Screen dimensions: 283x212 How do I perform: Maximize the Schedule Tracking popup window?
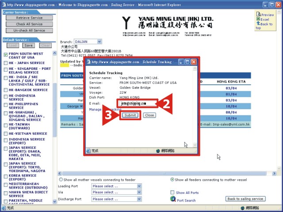pyautogui.click(x=187, y=62)
